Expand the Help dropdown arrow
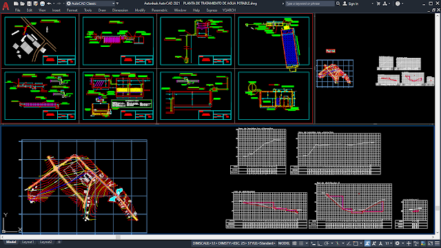Screen dimensions: 441x248 pos(402,3)
